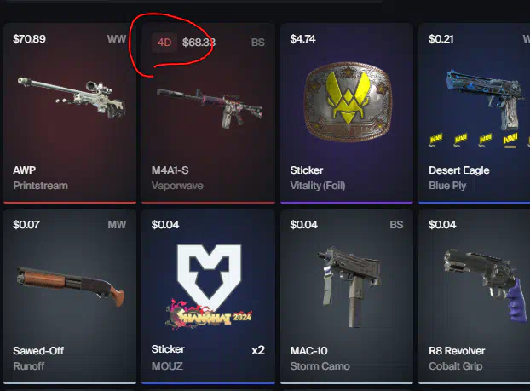The height and width of the screenshot is (391, 530).
Task: Click the $68.33 price on M4A1-S
Action: pos(199,43)
